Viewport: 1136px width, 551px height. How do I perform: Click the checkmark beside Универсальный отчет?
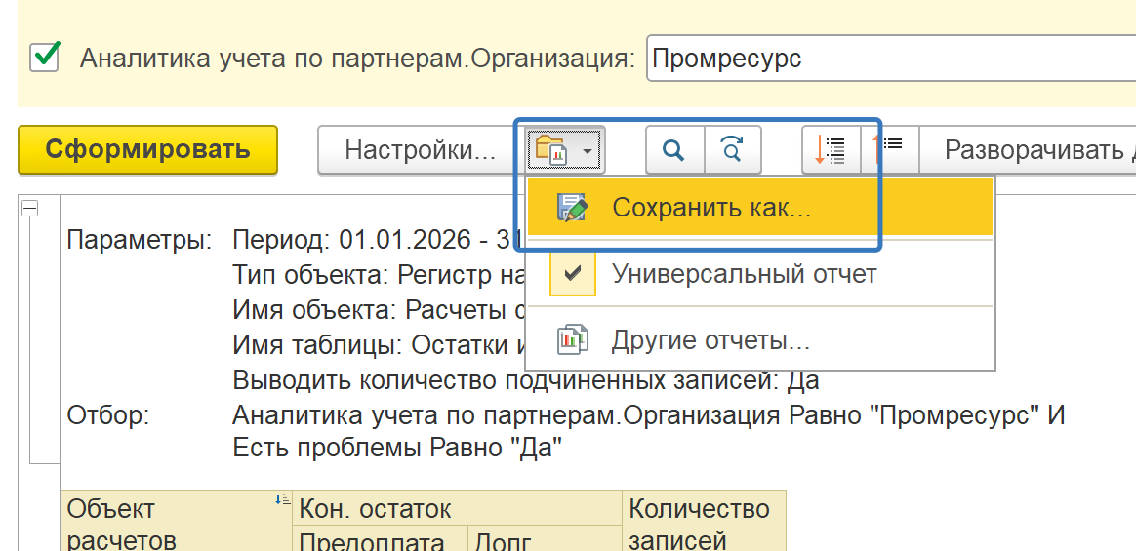pos(572,274)
